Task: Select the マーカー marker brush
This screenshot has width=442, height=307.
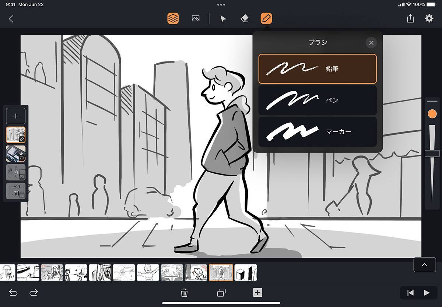Action: [318, 131]
